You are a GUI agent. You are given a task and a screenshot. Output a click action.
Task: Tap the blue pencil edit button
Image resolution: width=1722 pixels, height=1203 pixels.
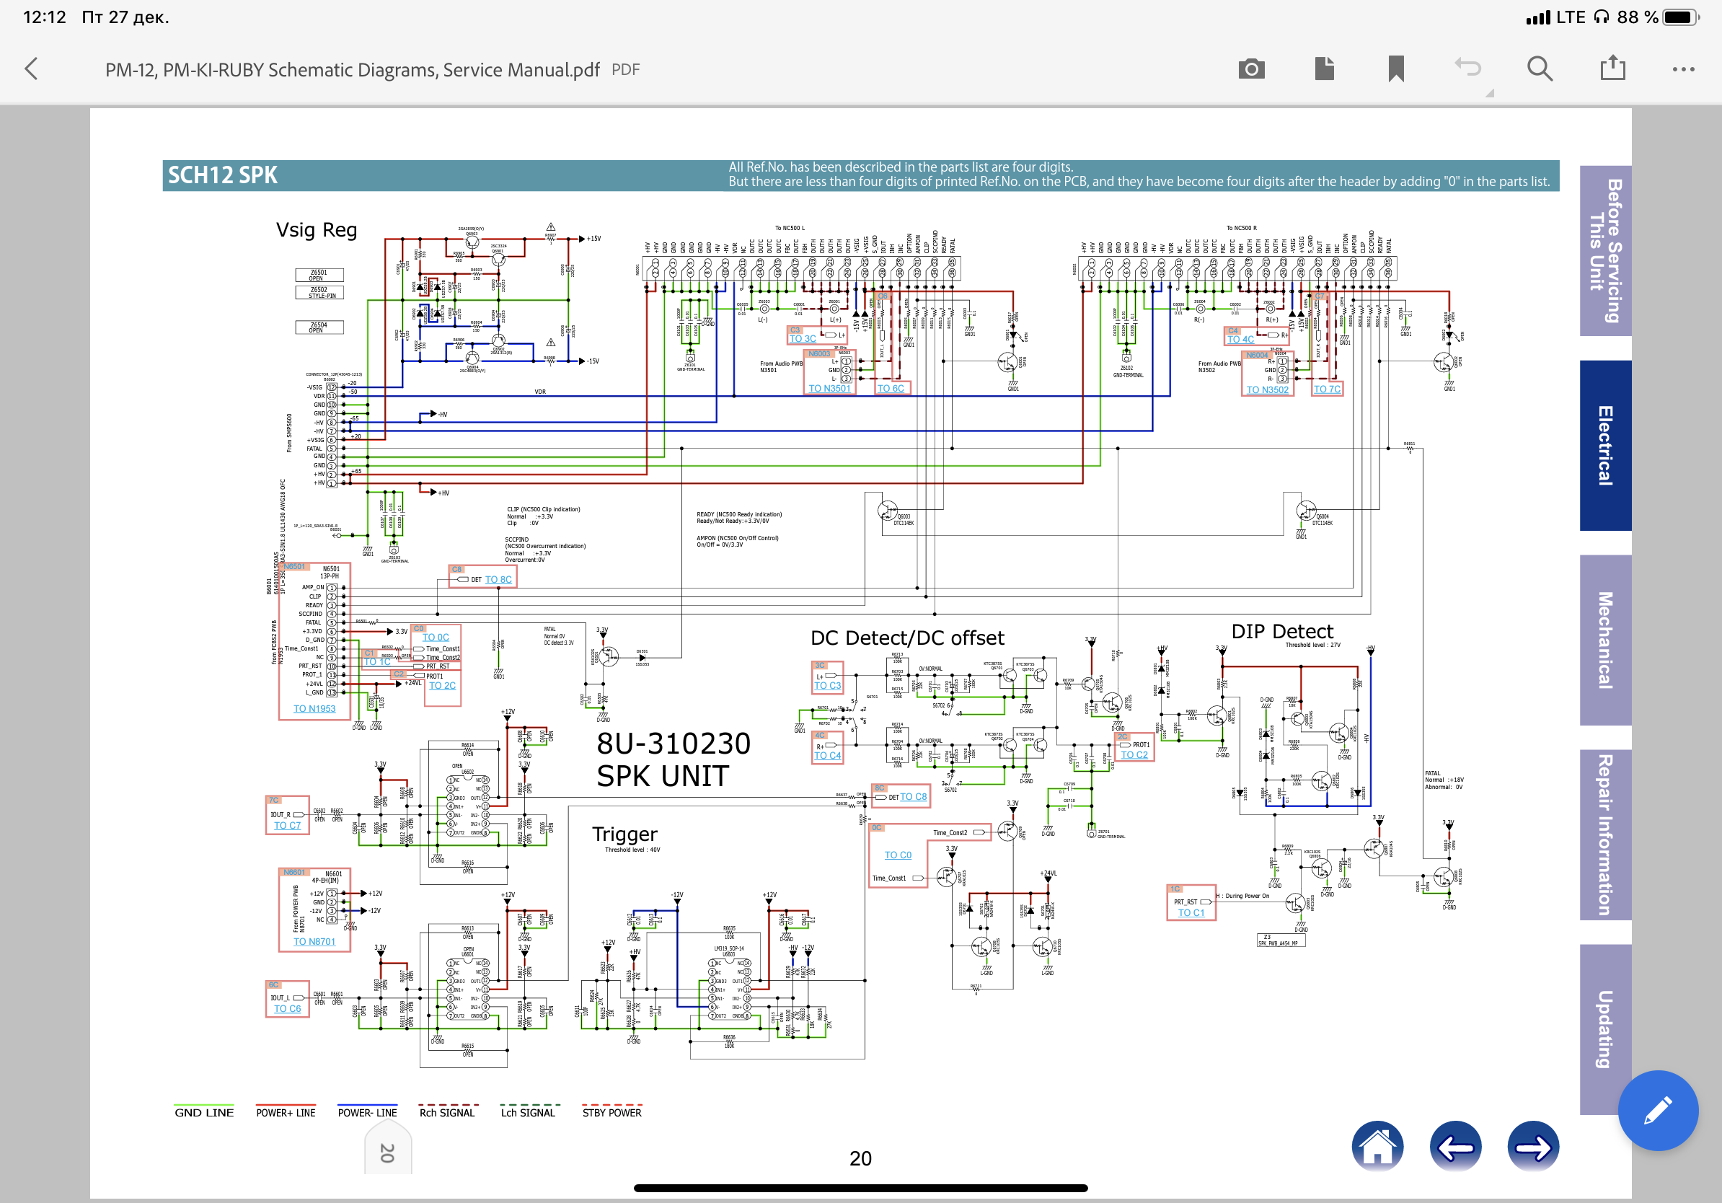[x=1658, y=1110]
